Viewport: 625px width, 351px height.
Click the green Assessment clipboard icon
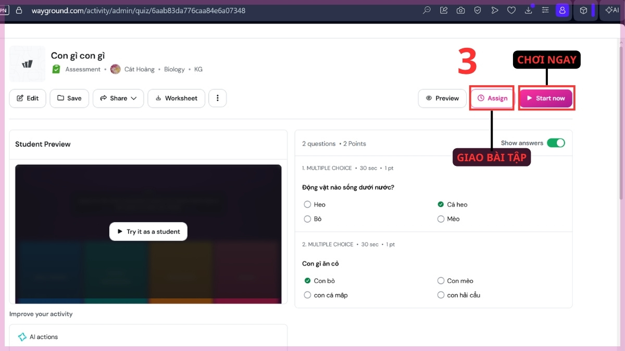coord(56,69)
